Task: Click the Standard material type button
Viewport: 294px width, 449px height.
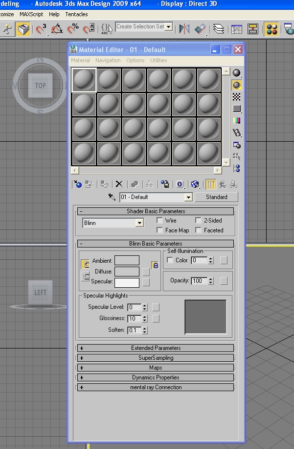Action: click(217, 197)
